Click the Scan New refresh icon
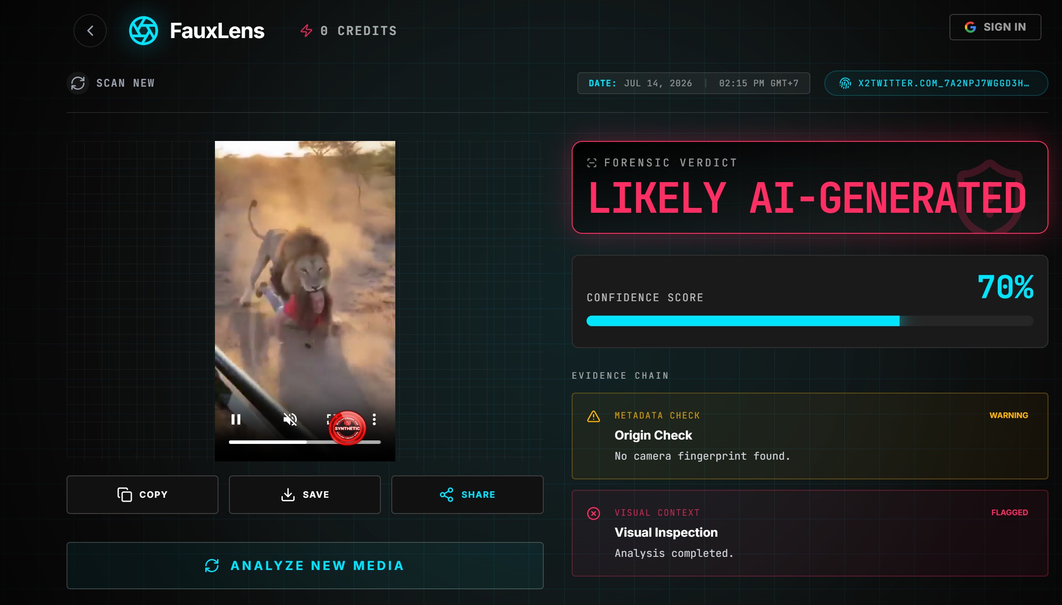Viewport: 1062px width, 605px height. pos(78,83)
